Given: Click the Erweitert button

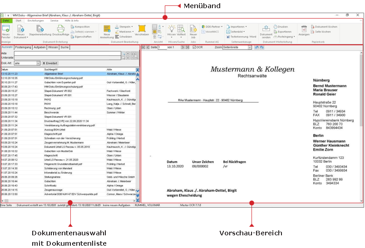Looking at the screenshot, I should (x=50, y=63).
